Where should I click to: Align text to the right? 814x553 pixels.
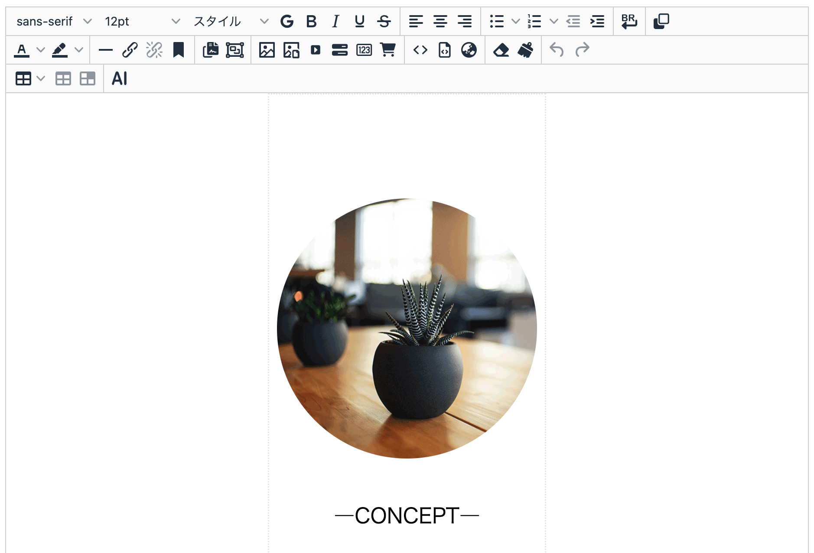465,21
